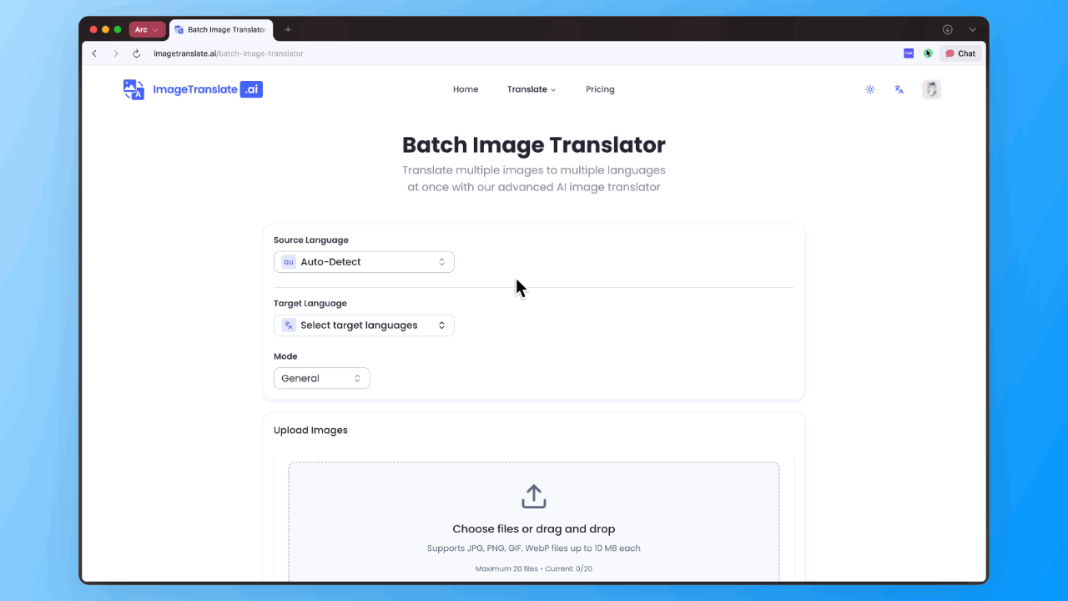Click Choose files or drag and drop
The image size is (1068, 601).
(533, 528)
